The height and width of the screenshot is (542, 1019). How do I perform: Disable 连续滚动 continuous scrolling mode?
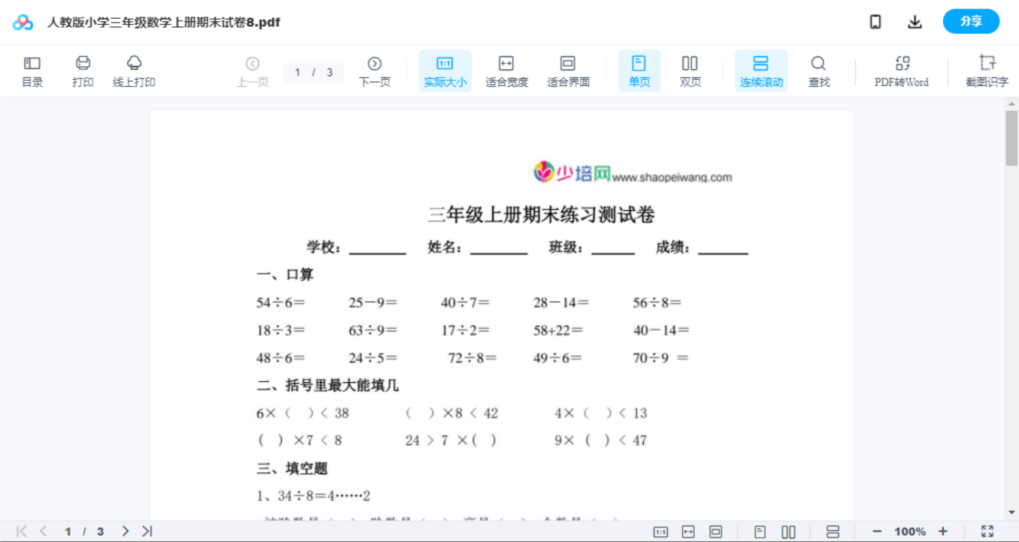pos(760,70)
